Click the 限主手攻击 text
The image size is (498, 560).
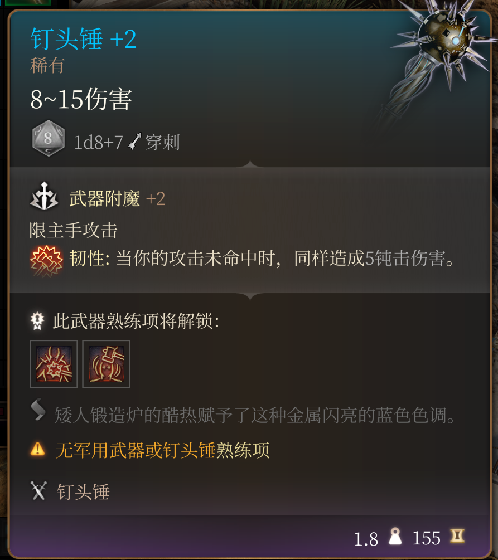click(73, 230)
